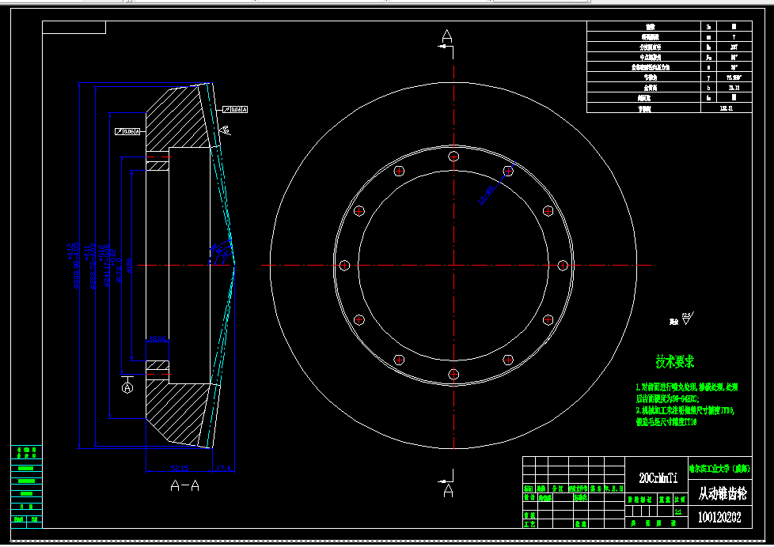Click the 12-ø bolt hole callout
The width and height of the screenshot is (774, 547).
(x=486, y=194)
